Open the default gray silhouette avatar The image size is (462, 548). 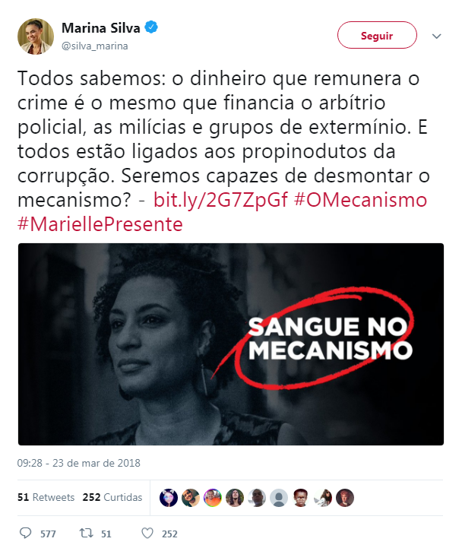point(279,498)
